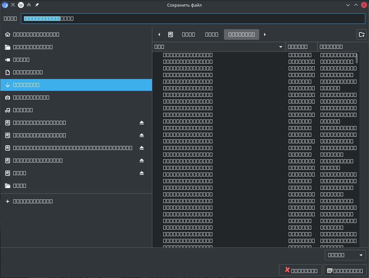Open the window menu icon in title bar

tap(5, 5)
